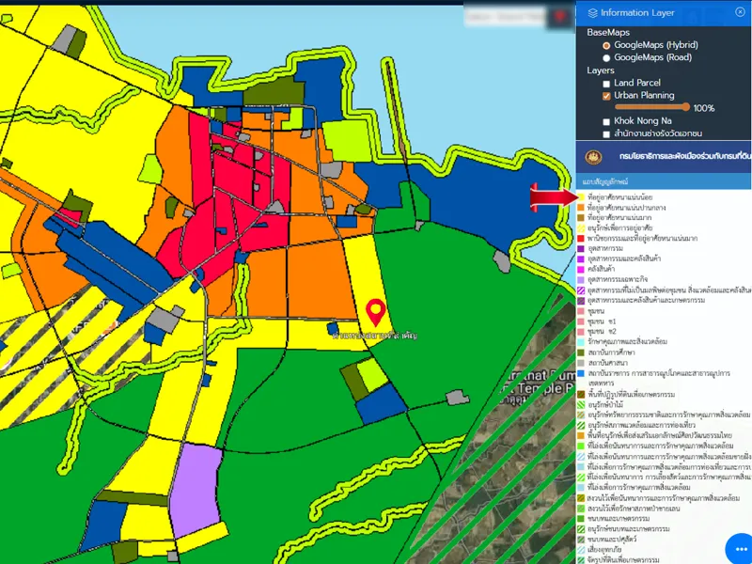Click the Urban Planning opacity slider
Screen dimensions: 752x564
click(652, 108)
